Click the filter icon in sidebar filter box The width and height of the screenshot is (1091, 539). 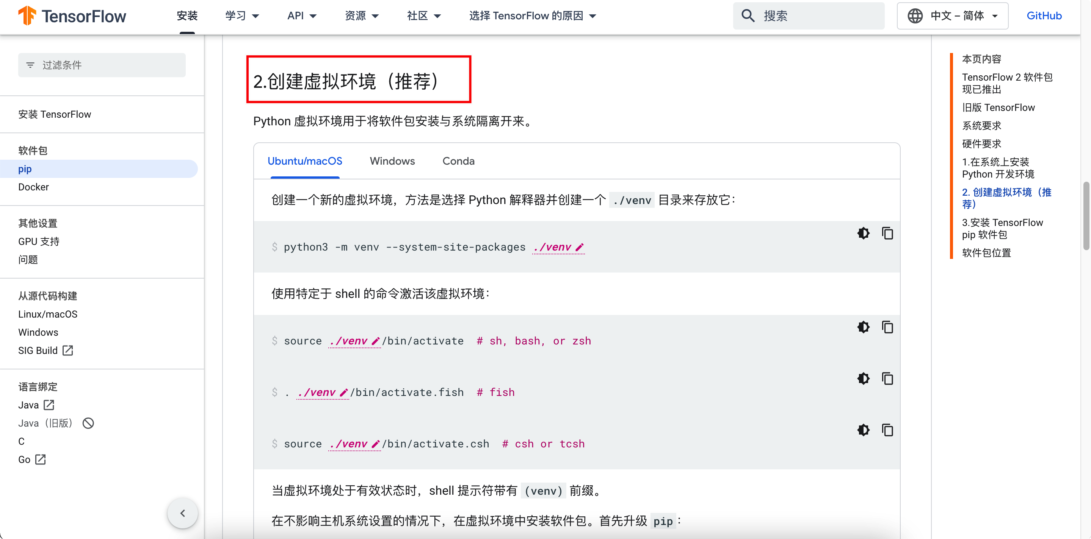[30, 65]
